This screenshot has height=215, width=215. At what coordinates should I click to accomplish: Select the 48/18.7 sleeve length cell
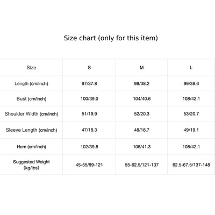pos(142,130)
